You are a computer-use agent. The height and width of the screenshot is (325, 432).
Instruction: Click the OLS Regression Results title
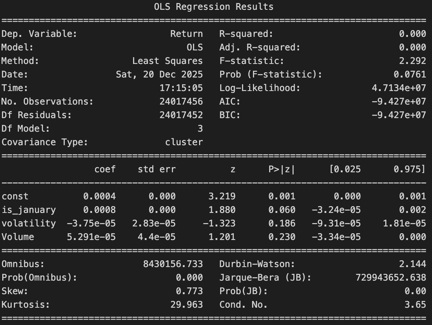pos(214,7)
